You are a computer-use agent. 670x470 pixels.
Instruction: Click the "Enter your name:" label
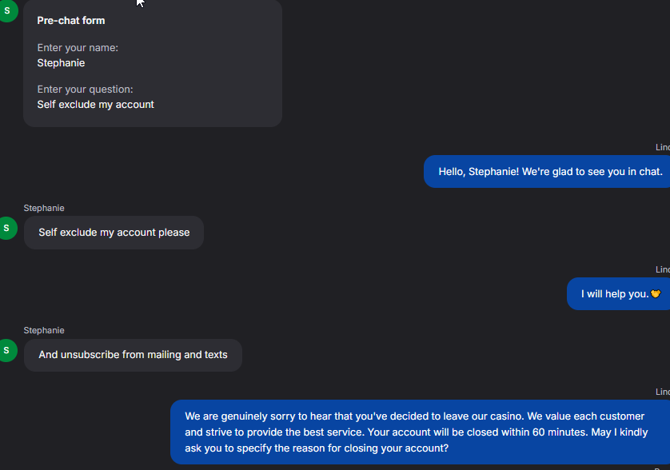point(78,48)
